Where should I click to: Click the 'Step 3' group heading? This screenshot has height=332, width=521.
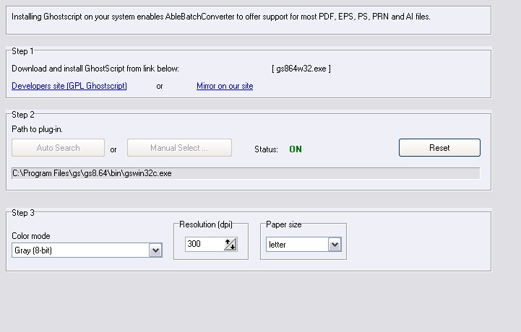[23, 213]
